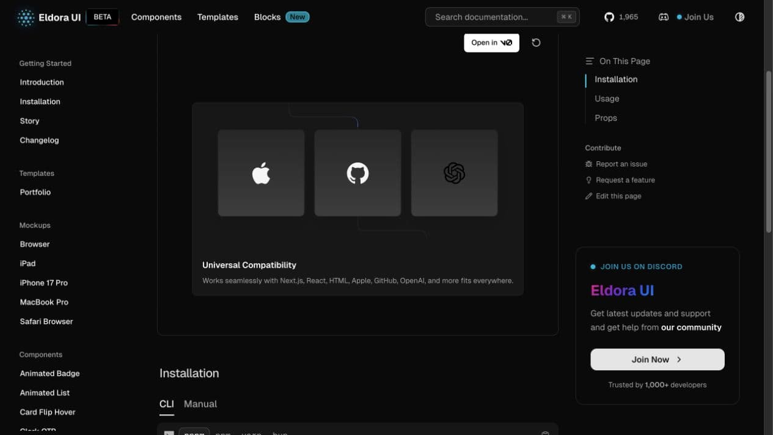This screenshot has height=435, width=773.
Task: Click the reload preview icon
Action: [536, 43]
